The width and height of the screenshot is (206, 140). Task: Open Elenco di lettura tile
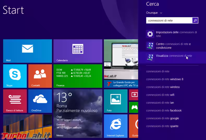[x=15, y=101]
